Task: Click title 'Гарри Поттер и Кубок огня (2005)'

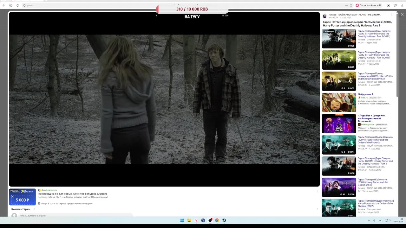Action: coord(373,182)
